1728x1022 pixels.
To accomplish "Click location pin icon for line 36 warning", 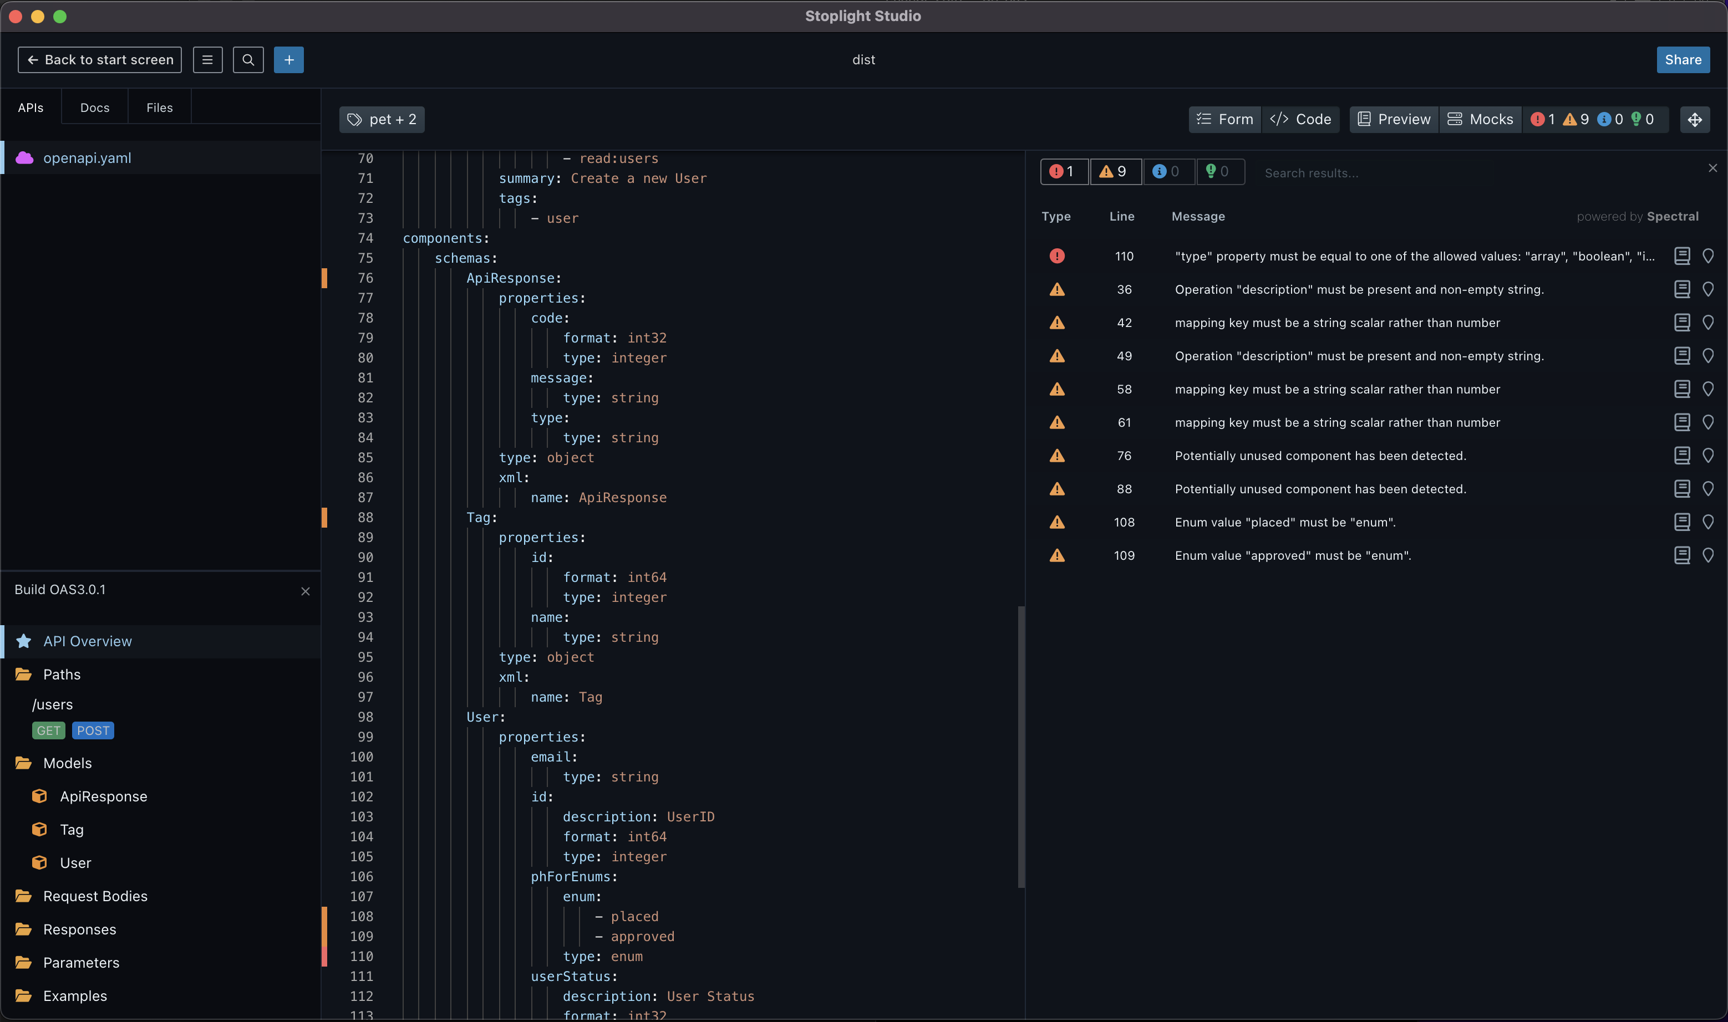I will tap(1707, 289).
